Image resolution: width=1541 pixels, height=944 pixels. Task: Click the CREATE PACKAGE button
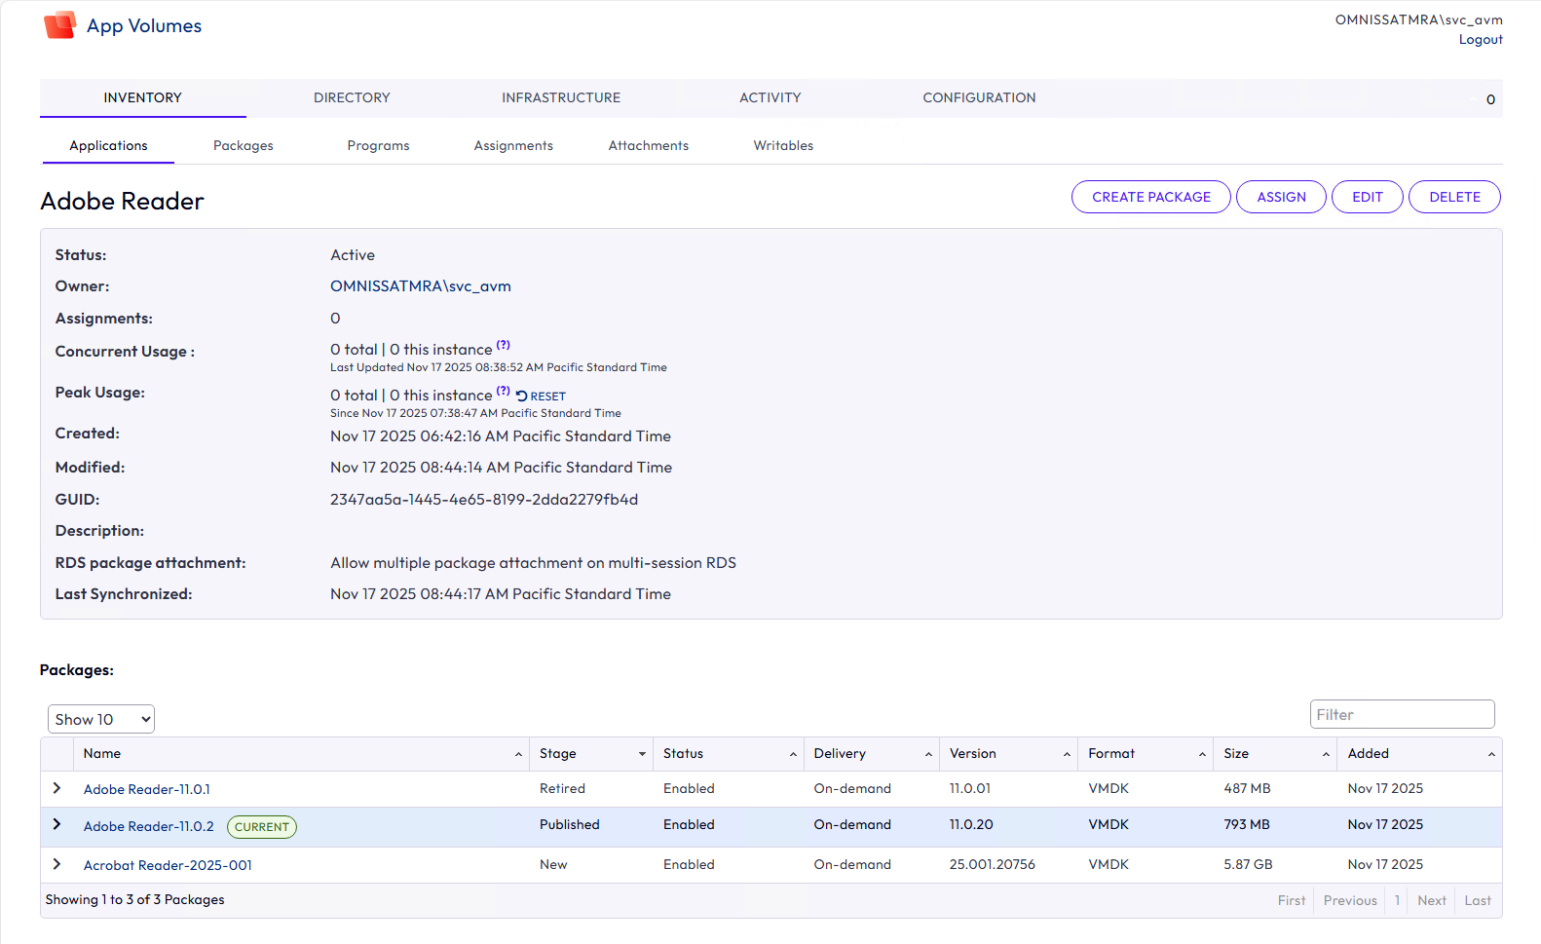(1150, 197)
